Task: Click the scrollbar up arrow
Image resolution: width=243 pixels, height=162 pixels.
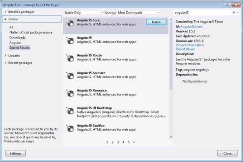Action: click(171, 20)
